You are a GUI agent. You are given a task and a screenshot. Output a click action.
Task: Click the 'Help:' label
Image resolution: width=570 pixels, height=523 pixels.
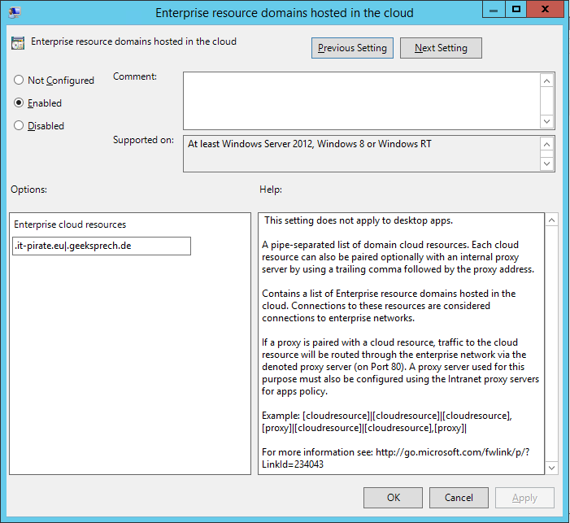click(x=271, y=190)
